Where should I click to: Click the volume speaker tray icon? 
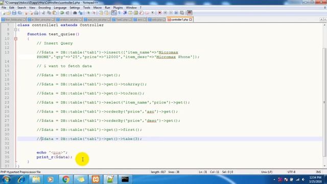coord(303,179)
